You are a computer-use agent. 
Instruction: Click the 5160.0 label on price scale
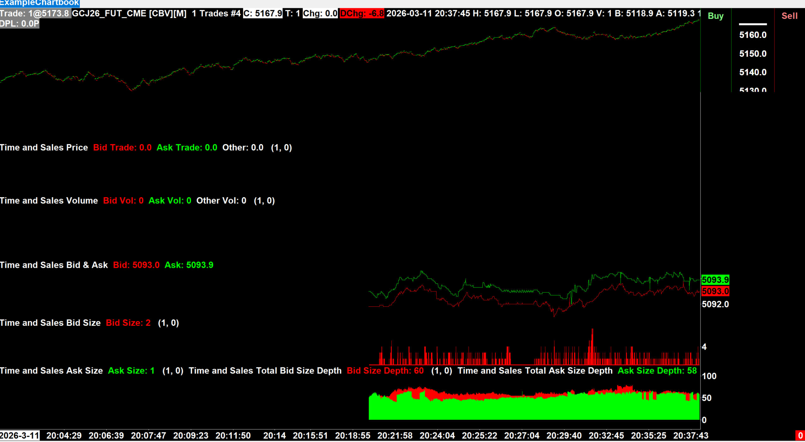[753, 35]
